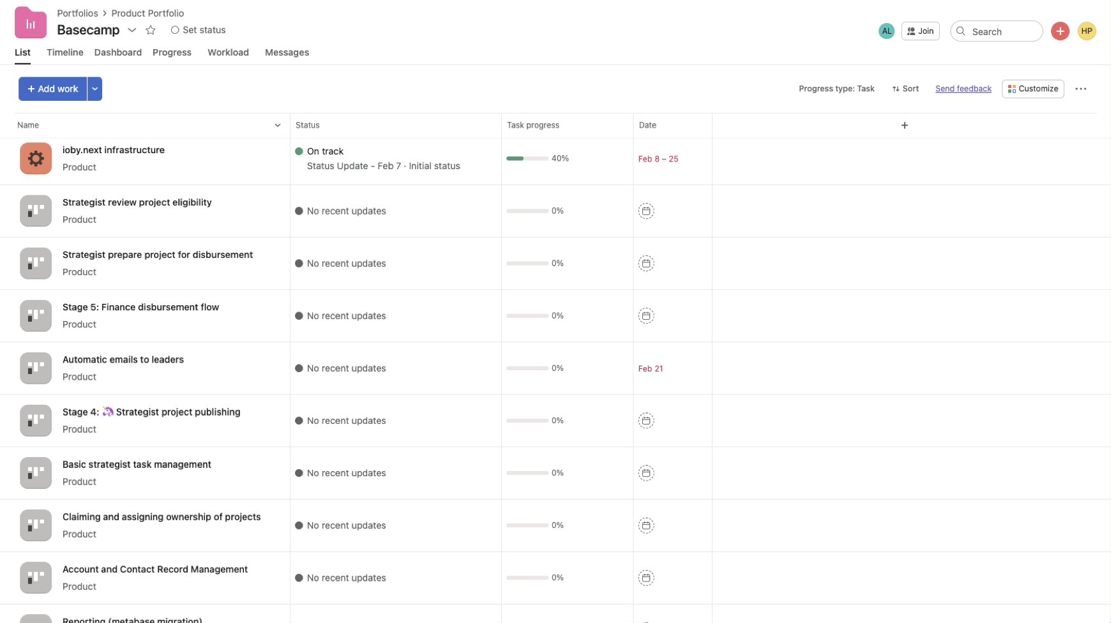Open Basic strategist task management project
Viewport: 1111px width, 623px height.
tap(137, 464)
